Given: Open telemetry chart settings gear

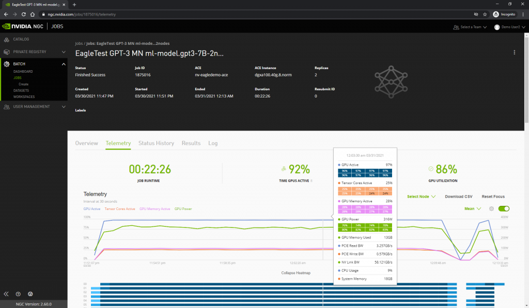Looking at the screenshot, I should (491, 209).
